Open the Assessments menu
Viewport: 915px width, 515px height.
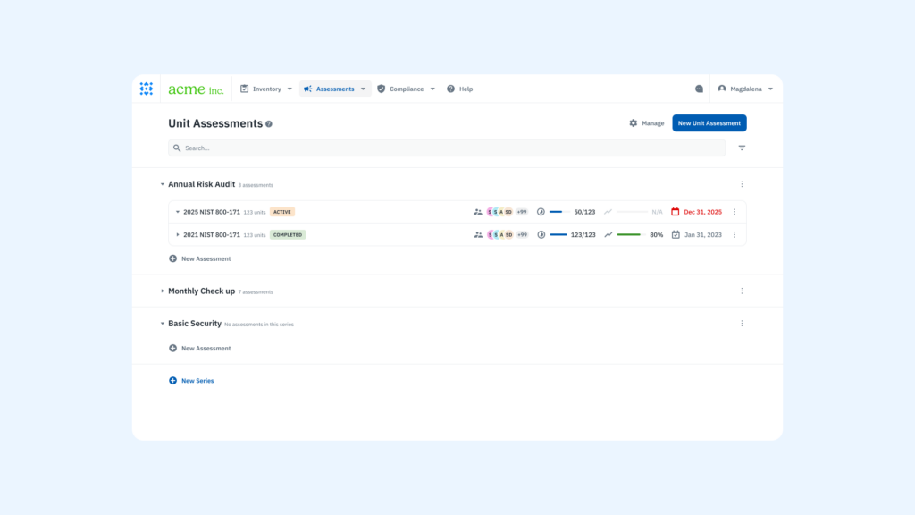tap(335, 89)
